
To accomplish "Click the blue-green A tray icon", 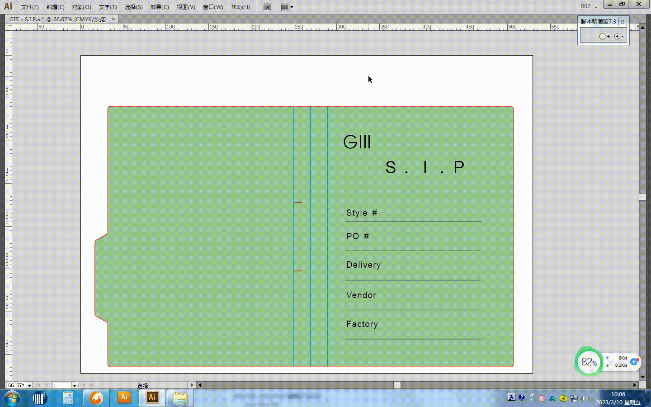I will [552, 398].
